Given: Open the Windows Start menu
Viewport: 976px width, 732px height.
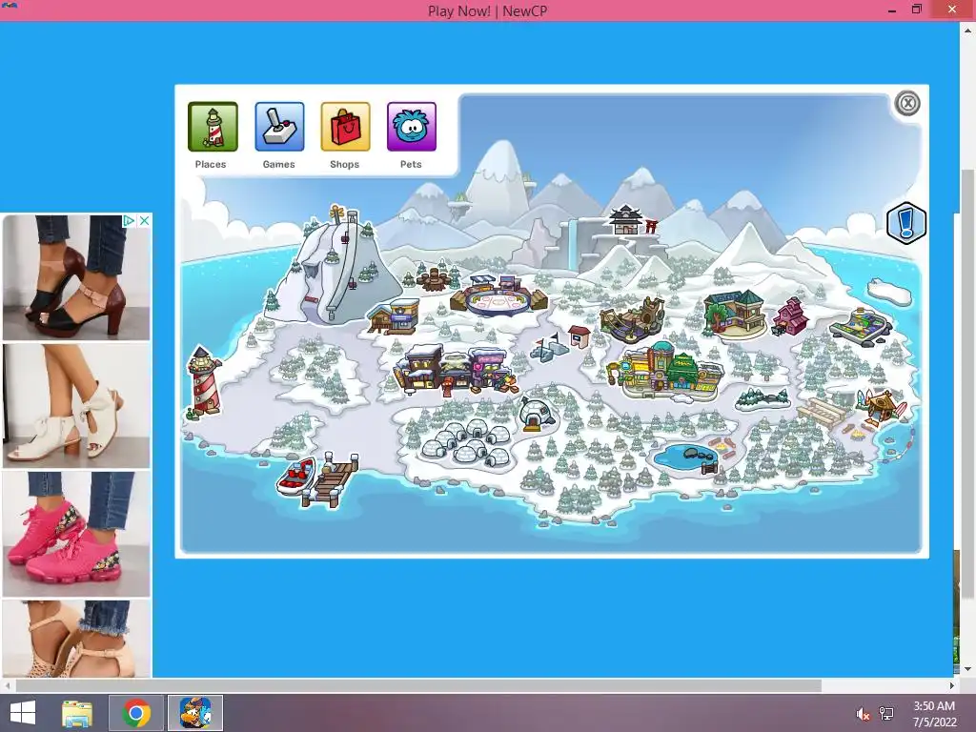Looking at the screenshot, I should 23,713.
